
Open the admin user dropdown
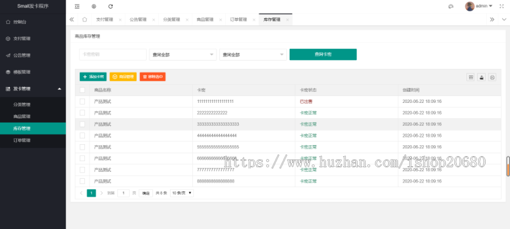[484, 6]
